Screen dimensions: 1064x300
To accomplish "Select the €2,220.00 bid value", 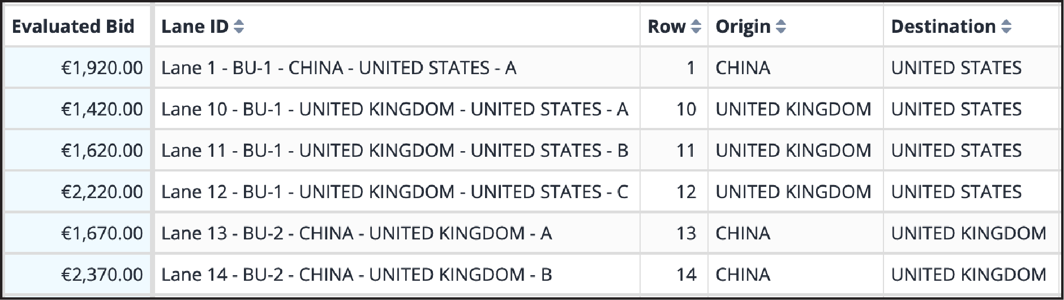I will click(102, 192).
